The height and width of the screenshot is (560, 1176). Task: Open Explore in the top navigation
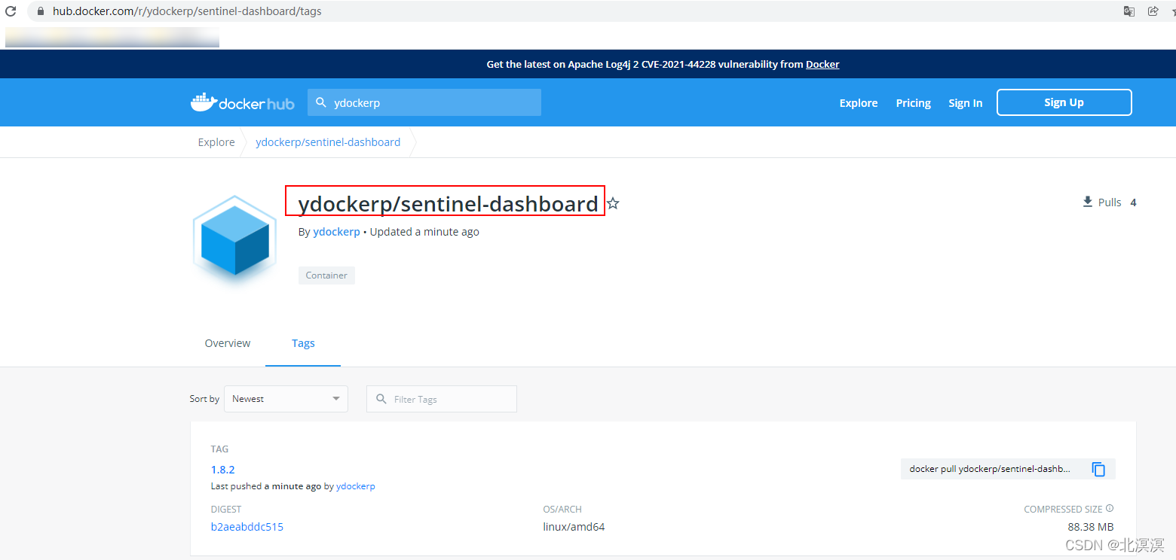click(859, 103)
